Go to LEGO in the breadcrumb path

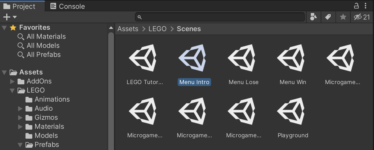(157, 29)
